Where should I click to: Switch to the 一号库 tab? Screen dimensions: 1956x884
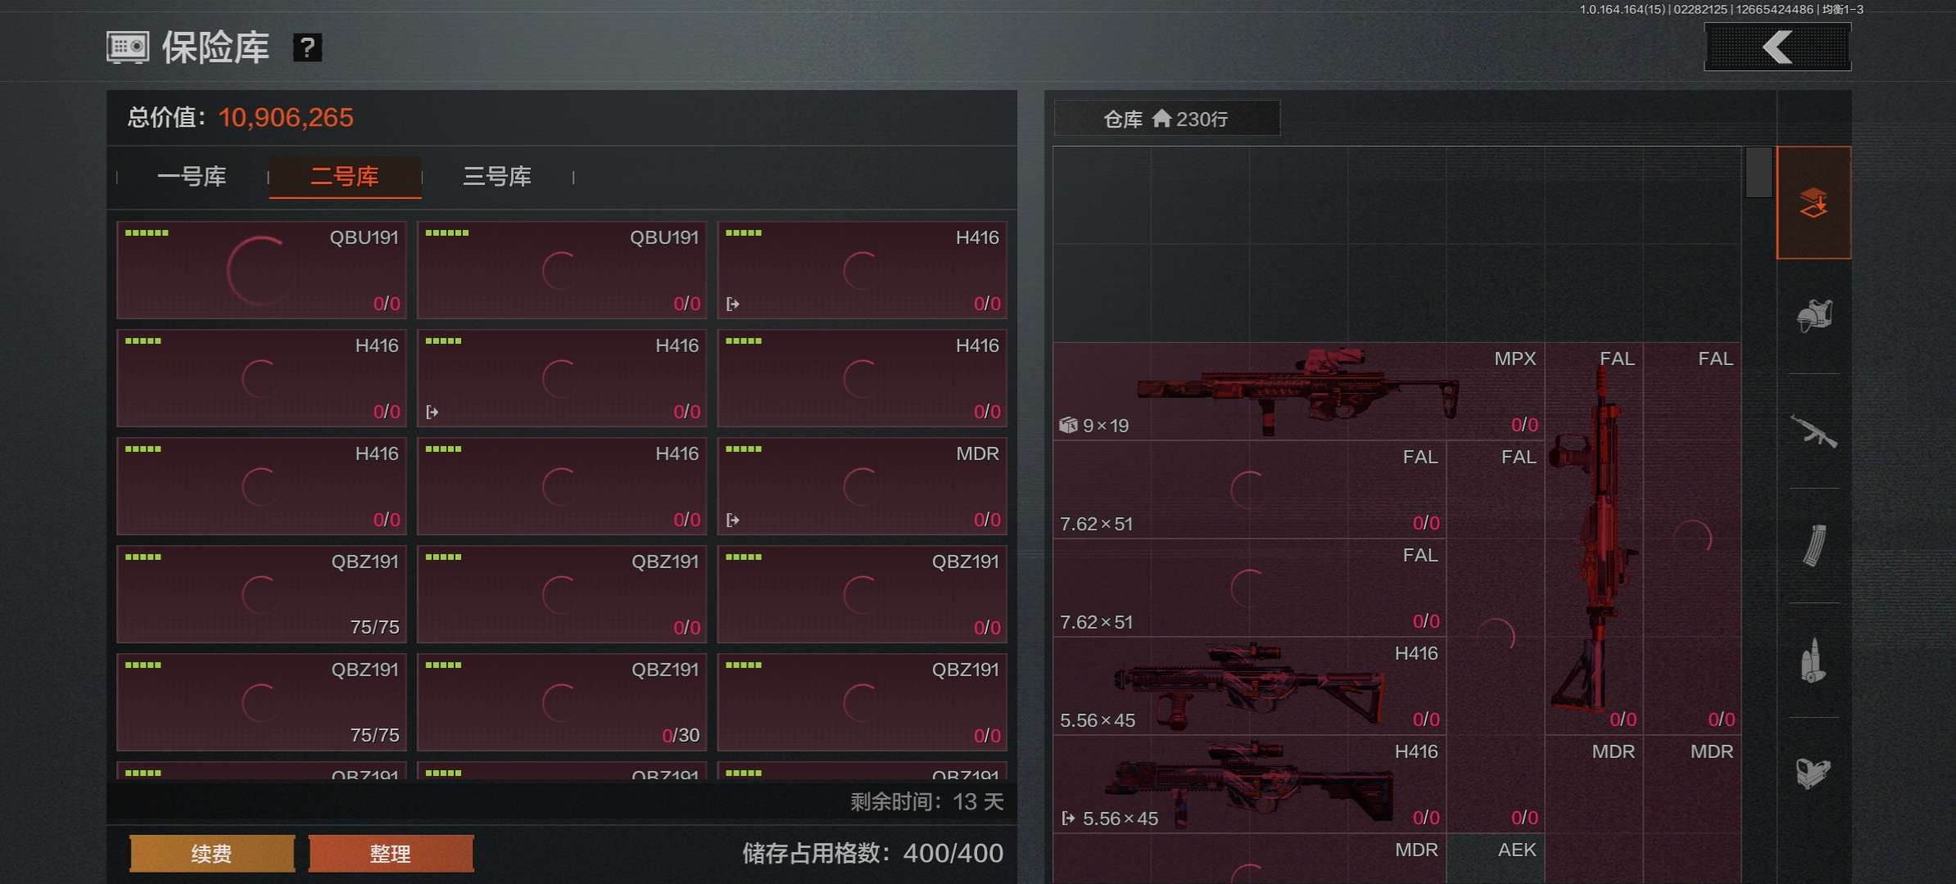(192, 176)
